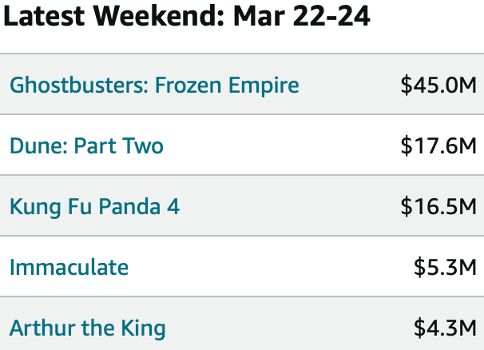Viewport: 484px width, 350px height.
Task: Open the Dune: Part Two link
Action: [x=86, y=145]
